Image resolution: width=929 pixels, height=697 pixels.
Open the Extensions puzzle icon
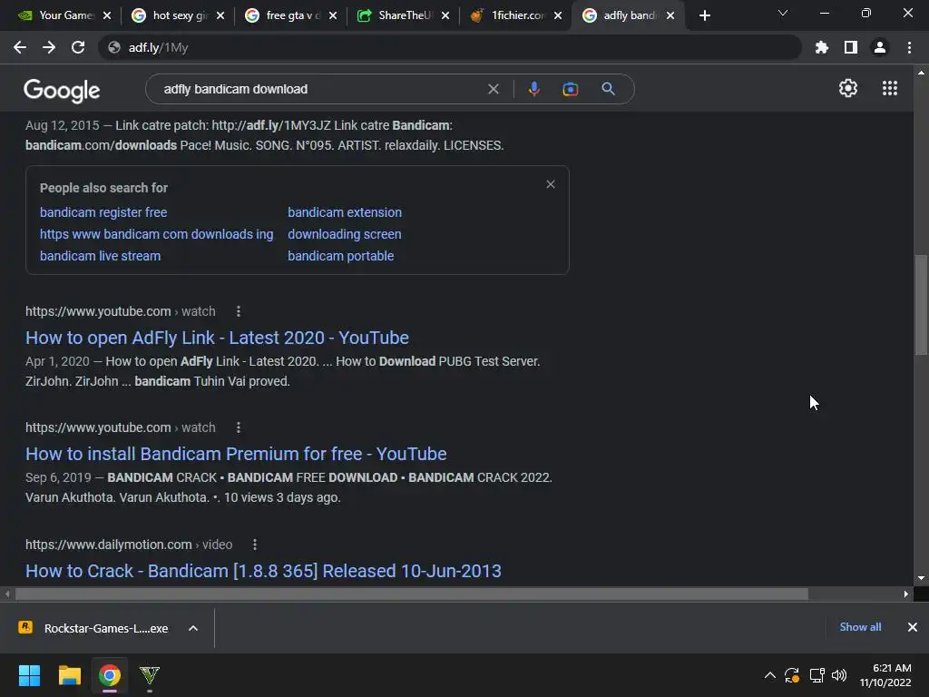(821, 47)
